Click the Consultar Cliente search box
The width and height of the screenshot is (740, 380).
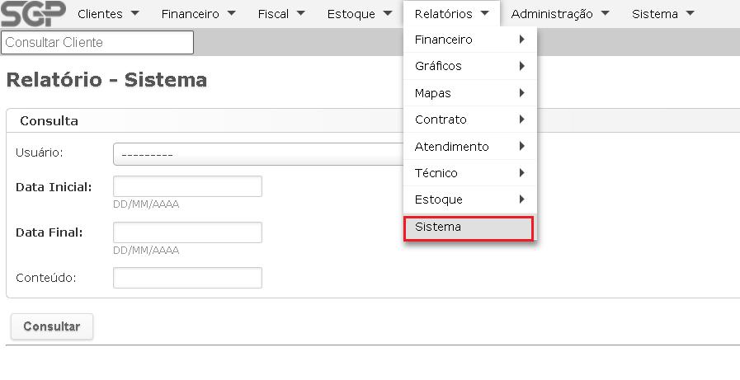[97, 42]
